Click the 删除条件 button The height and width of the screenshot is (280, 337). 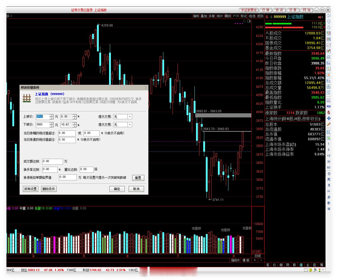(49, 189)
